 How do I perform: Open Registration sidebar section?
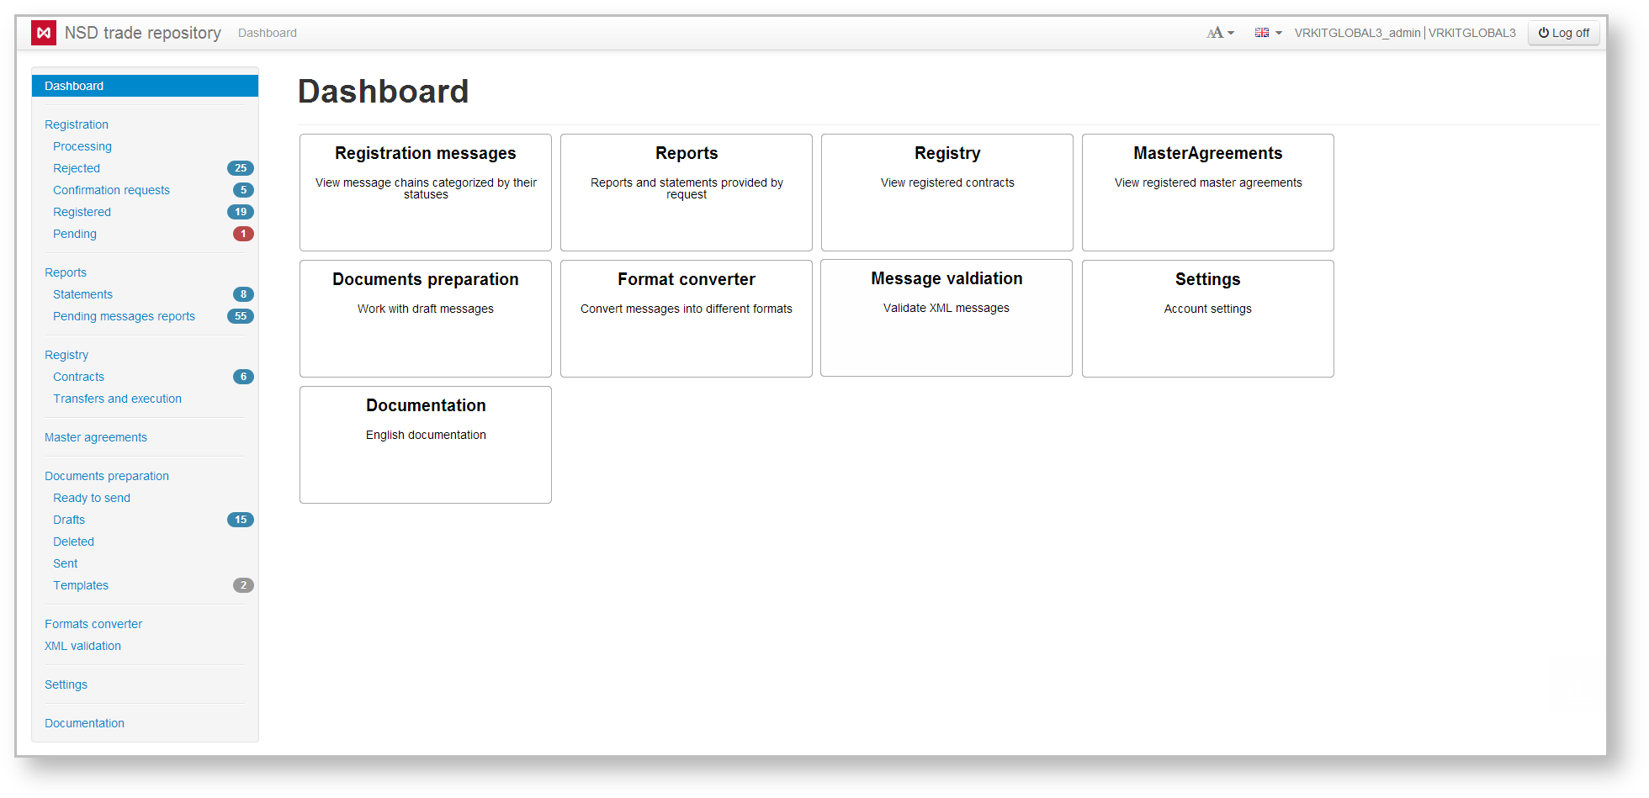pyautogui.click(x=77, y=124)
